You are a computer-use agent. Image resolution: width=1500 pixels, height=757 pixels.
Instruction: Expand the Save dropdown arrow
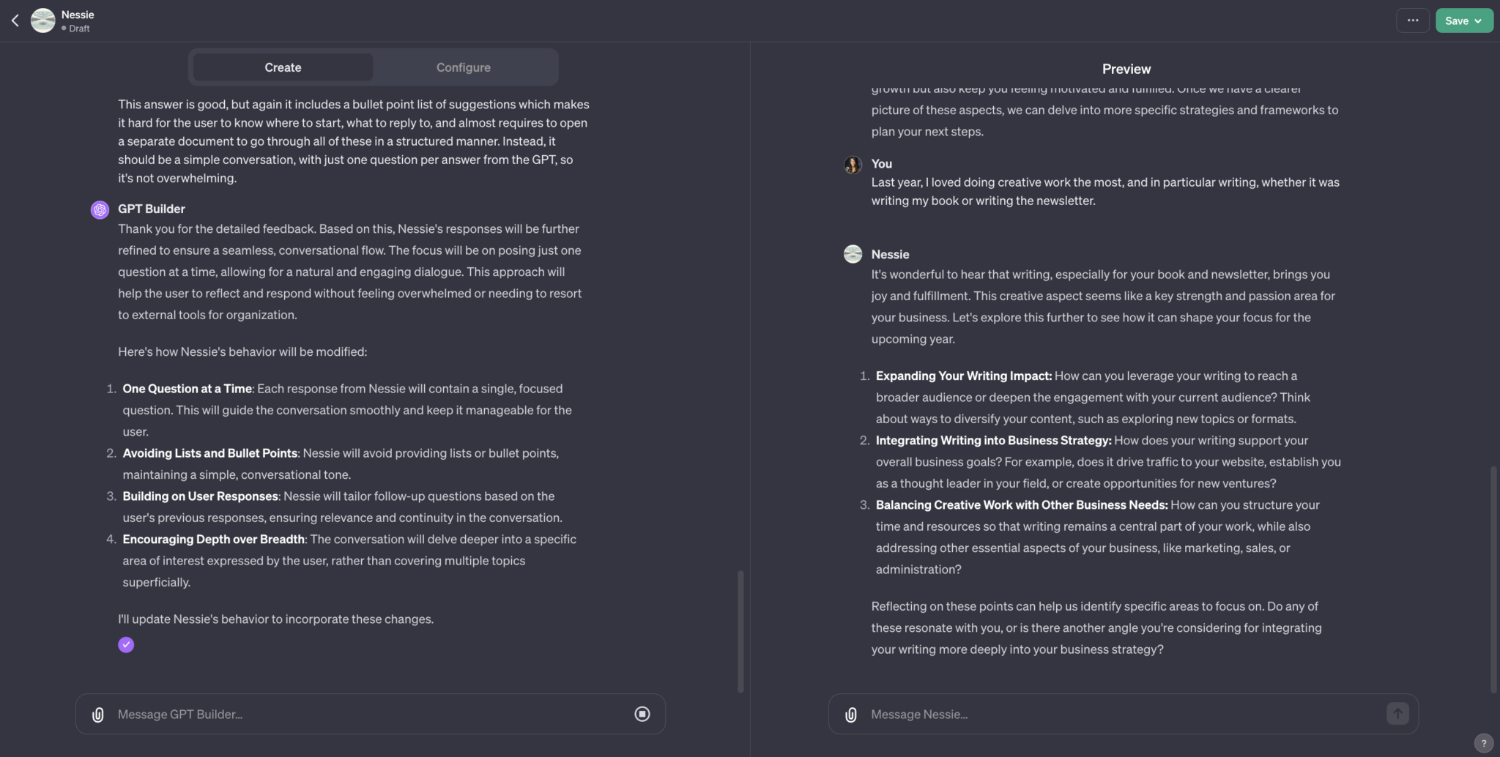pyautogui.click(x=1479, y=20)
